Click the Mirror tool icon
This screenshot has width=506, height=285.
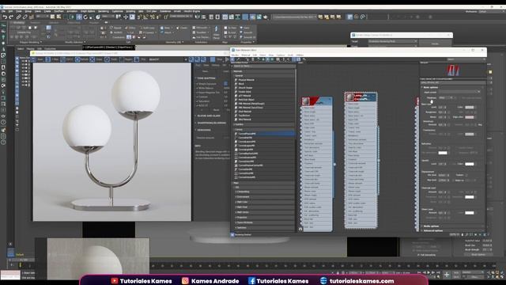tap(197, 17)
